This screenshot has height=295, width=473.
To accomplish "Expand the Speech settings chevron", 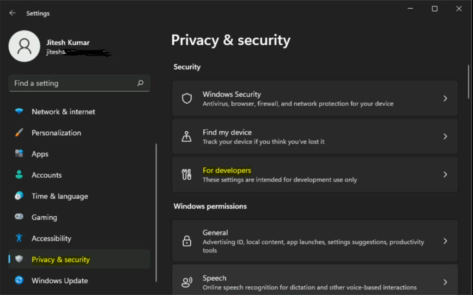I will [445, 281].
